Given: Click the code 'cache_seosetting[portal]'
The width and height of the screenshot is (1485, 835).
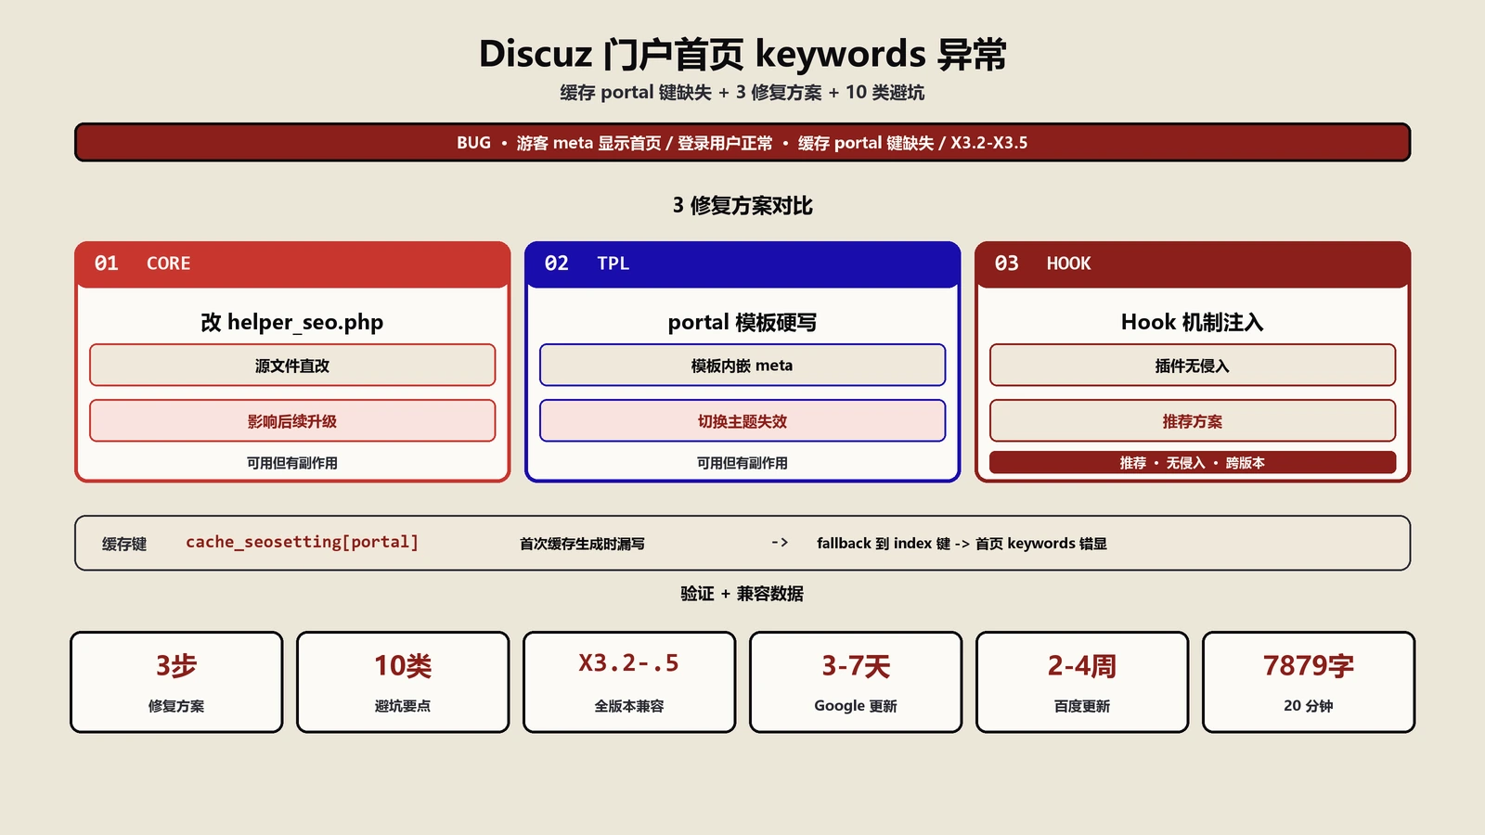Looking at the screenshot, I should tap(303, 542).
